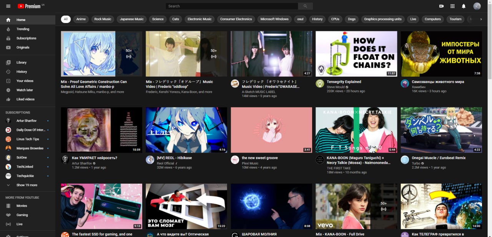Open Library in sidebar

pyautogui.click(x=28, y=63)
